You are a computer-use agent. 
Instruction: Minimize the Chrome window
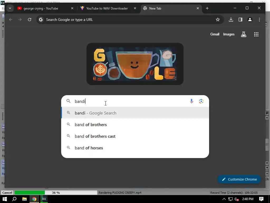(235, 8)
